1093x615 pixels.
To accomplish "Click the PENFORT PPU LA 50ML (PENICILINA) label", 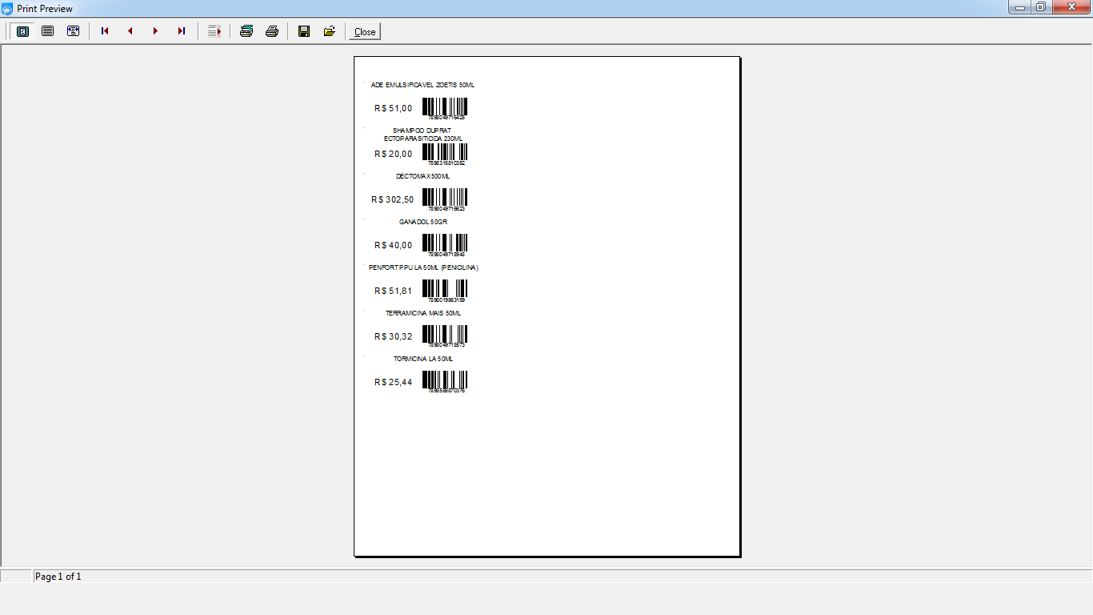I will 423,267.
